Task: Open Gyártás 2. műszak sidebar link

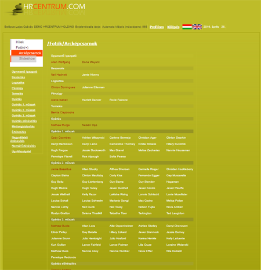Action: [23, 110]
